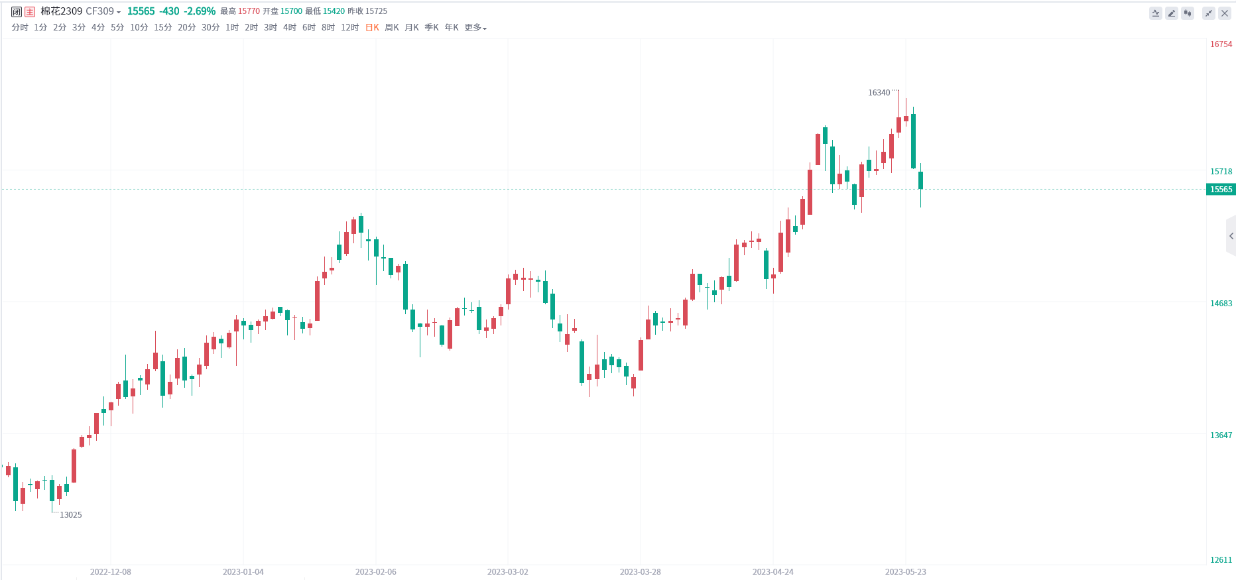Open the 棉花2309 CF309 contract dropdown
1236x580 pixels.
coord(81,11)
